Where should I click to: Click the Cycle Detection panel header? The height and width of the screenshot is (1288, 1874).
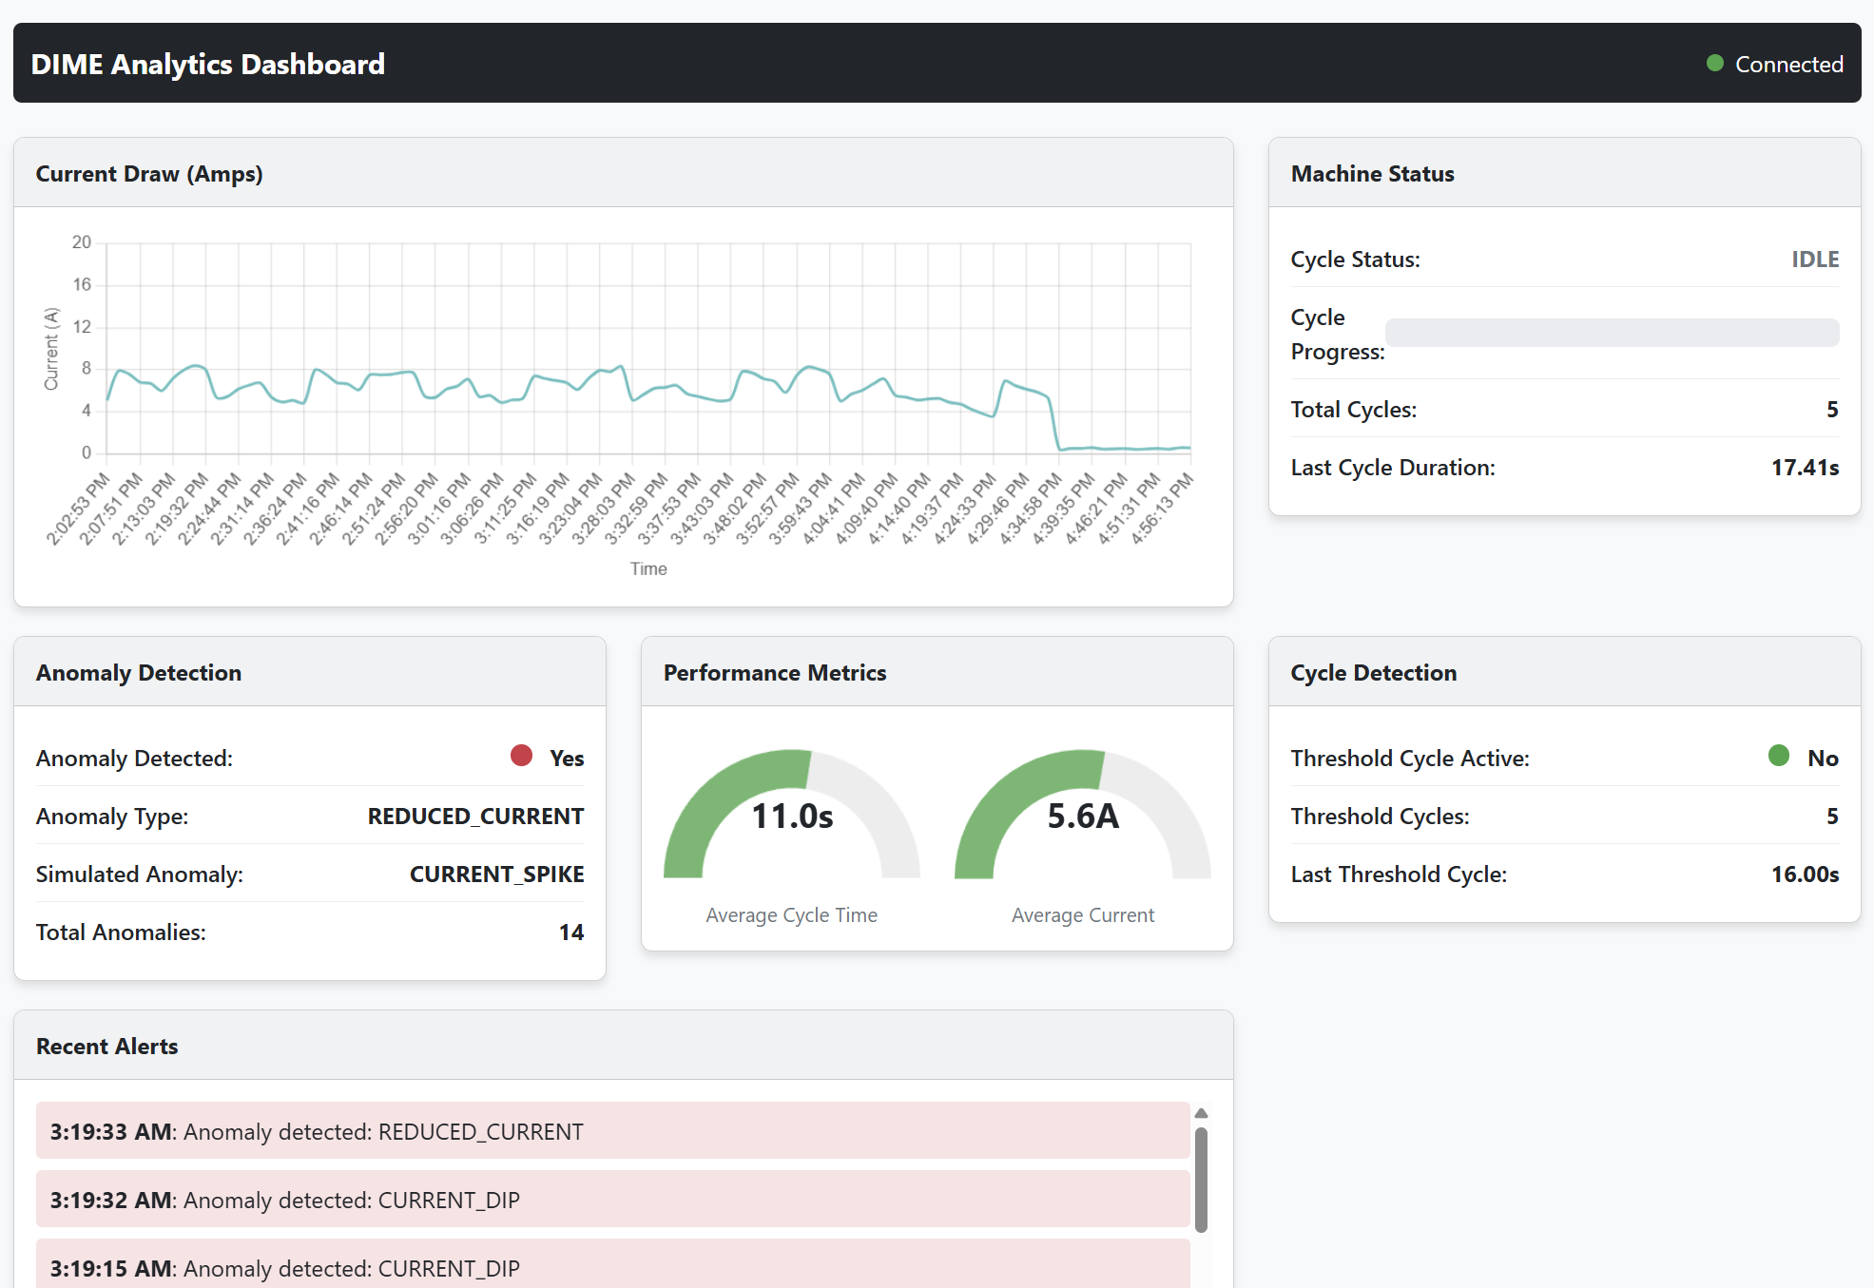pyautogui.click(x=1373, y=673)
